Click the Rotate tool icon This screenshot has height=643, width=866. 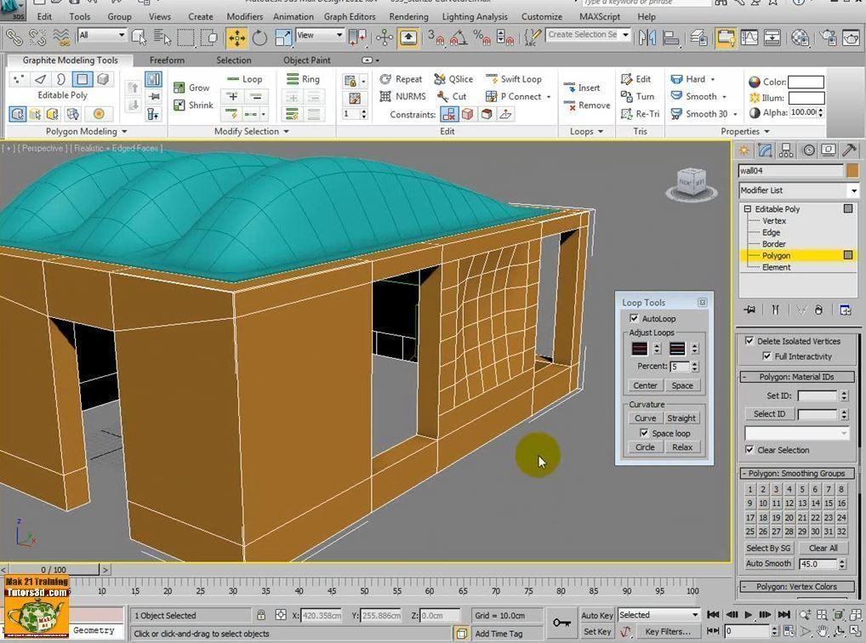tap(259, 37)
